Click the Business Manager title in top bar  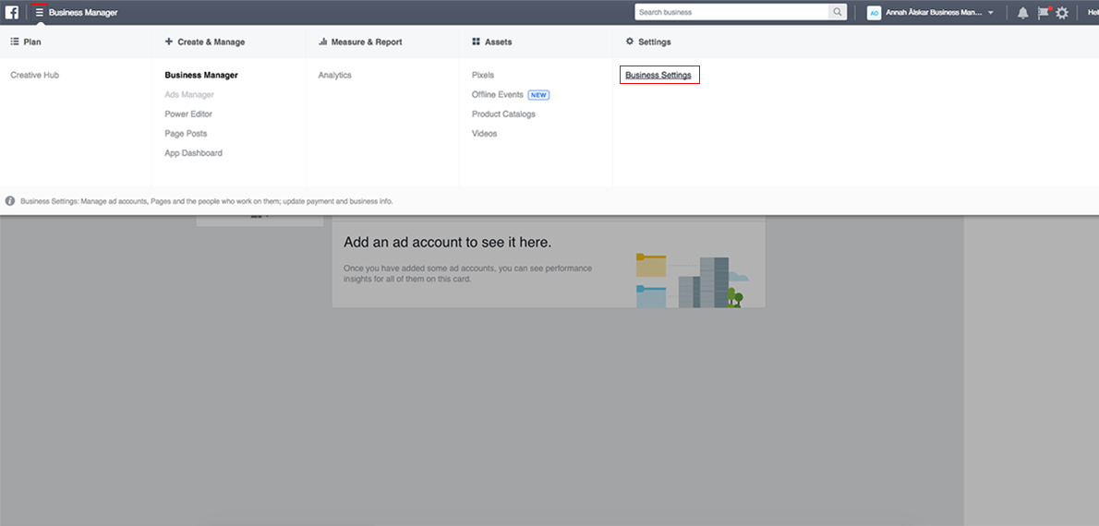point(83,13)
